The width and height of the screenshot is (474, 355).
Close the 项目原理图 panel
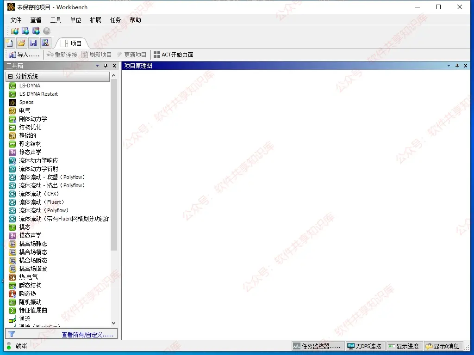coord(466,66)
